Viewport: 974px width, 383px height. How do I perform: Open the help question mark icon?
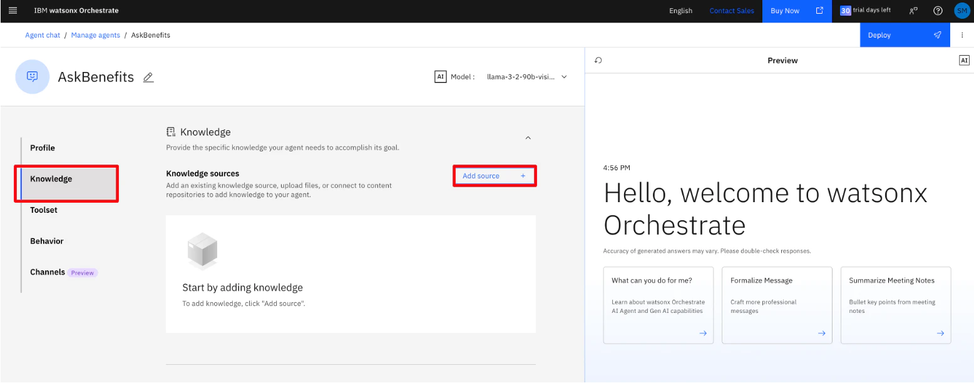938,11
